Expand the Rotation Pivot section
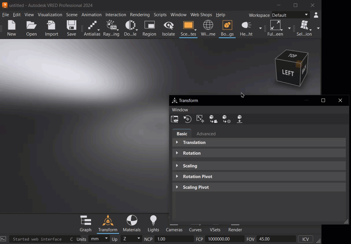Image resolution: width=351 pixels, height=244 pixels. 259,177
